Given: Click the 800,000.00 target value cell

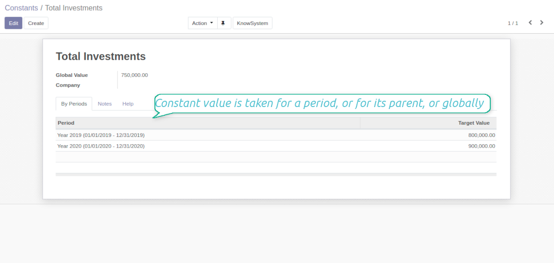Looking at the screenshot, I should pos(481,135).
